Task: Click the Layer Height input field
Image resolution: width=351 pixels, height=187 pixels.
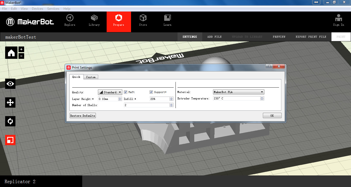Action: (108, 99)
